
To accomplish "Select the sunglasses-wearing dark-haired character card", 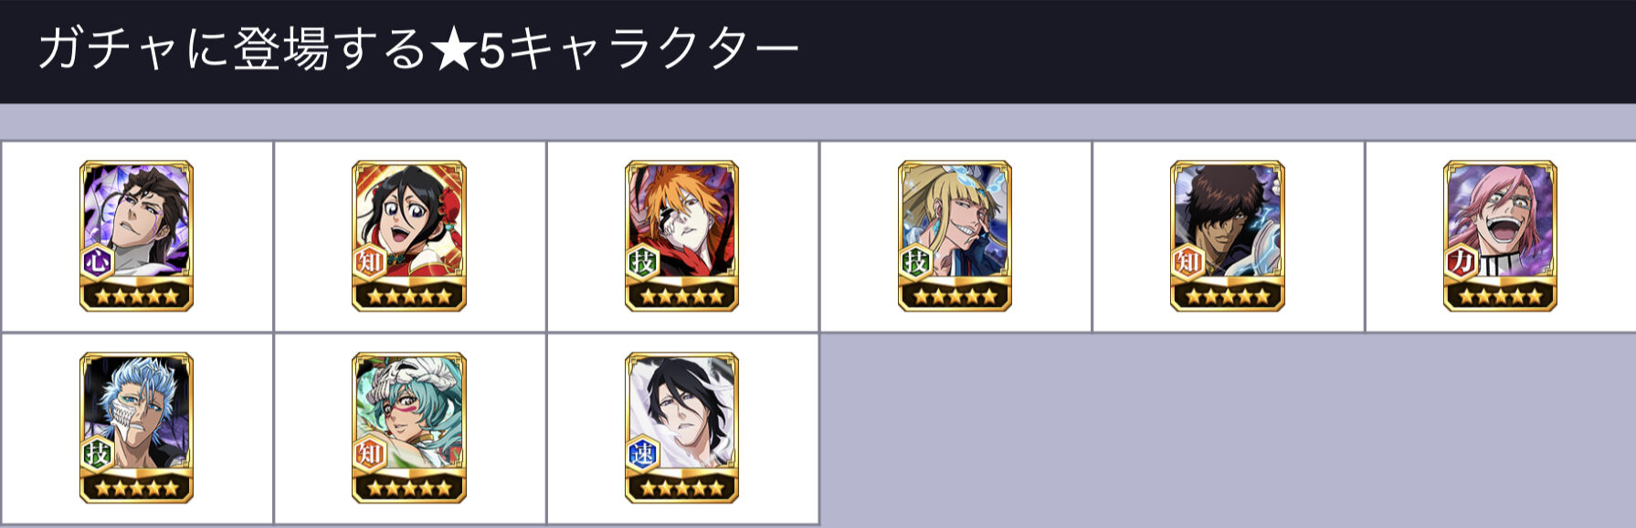I will (x=1228, y=236).
